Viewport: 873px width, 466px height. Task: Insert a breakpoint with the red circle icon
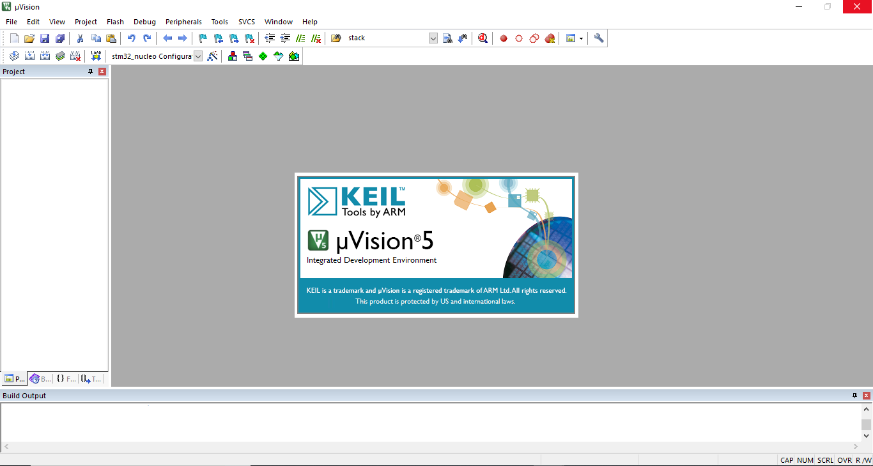503,38
